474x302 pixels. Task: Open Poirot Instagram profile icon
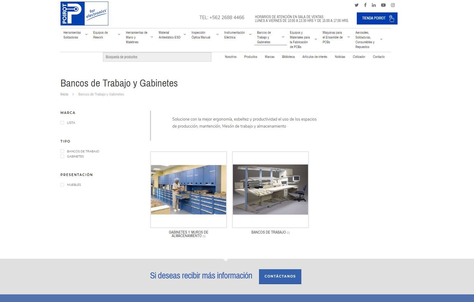click(393, 5)
